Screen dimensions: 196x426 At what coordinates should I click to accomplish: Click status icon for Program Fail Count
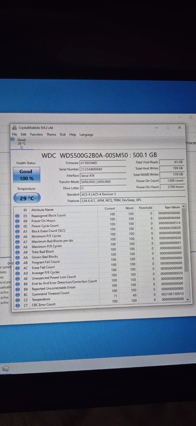coord(18,263)
